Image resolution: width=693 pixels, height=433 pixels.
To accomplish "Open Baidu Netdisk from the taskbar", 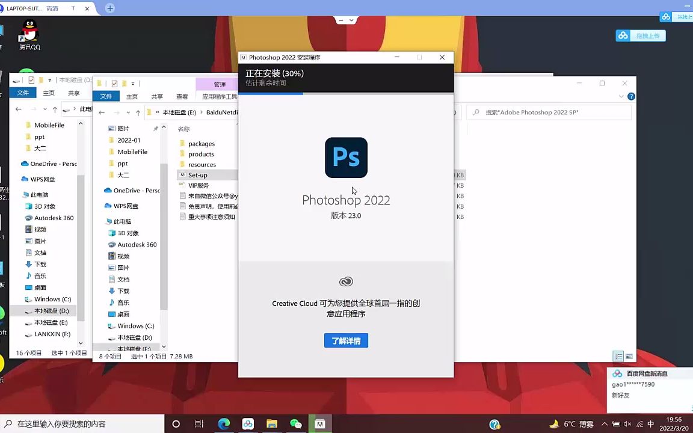I will pyautogui.click(x=247, y=424).
